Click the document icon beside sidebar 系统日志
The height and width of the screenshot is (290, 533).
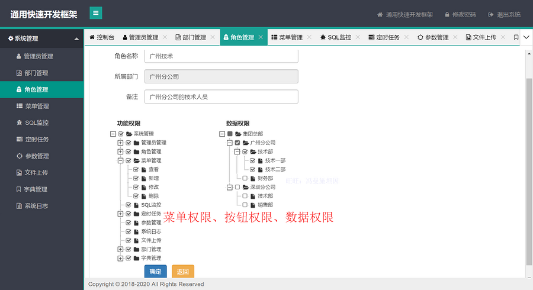(19, 206)
